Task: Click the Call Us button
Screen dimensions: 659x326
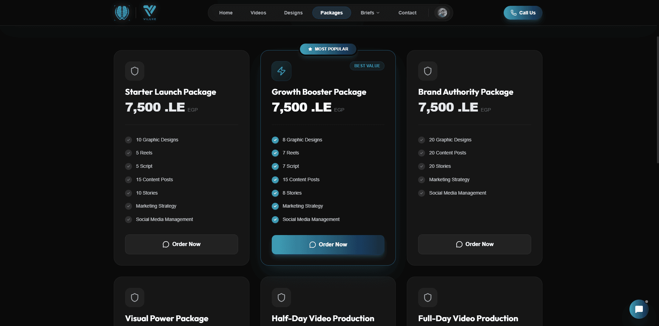Action: coord(523,13)
